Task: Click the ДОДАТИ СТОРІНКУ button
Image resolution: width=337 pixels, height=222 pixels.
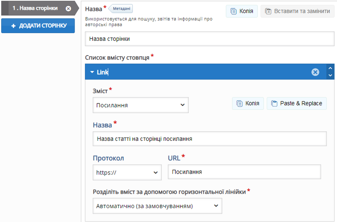Action: (38, 26)
